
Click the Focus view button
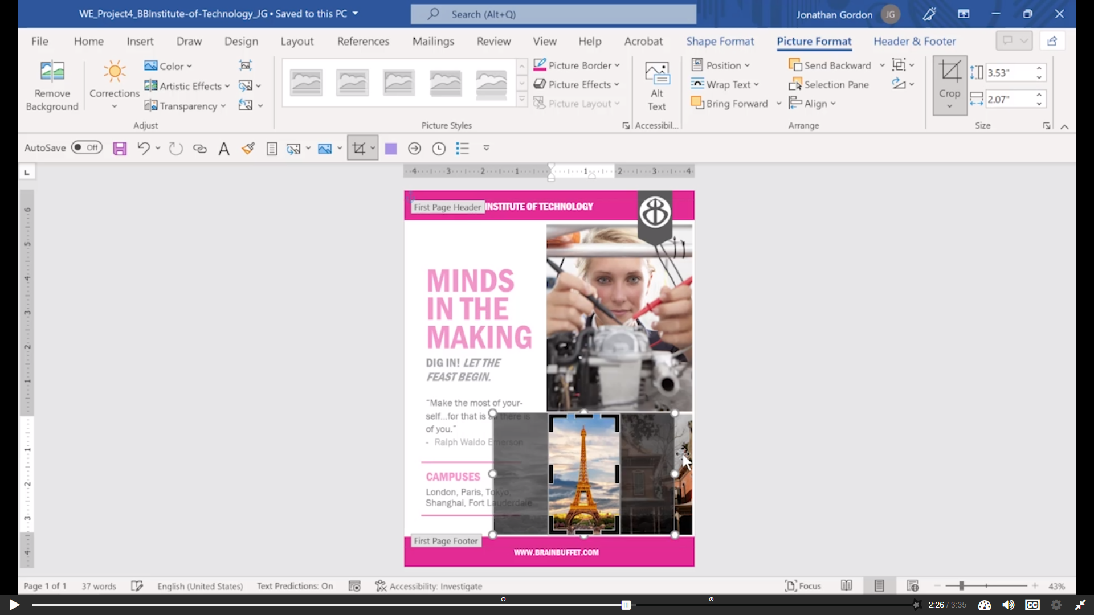[803, 586]
